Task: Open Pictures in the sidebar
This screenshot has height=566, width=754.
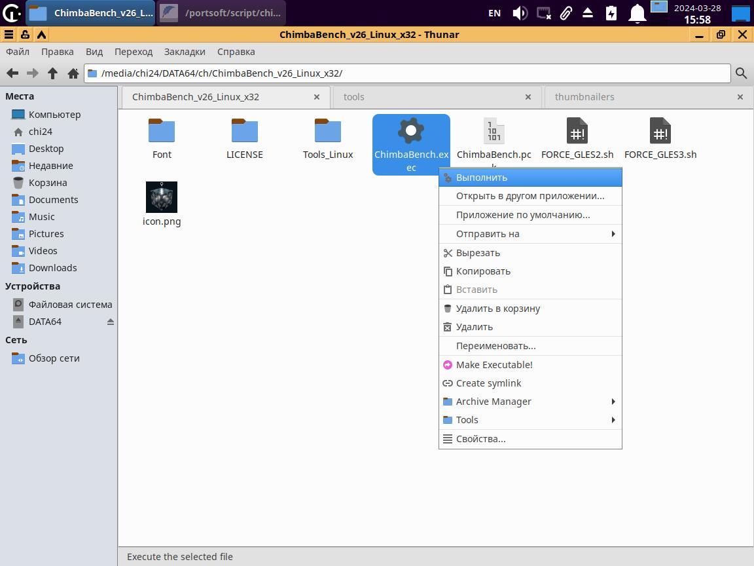Action: [x=46, y=234]
